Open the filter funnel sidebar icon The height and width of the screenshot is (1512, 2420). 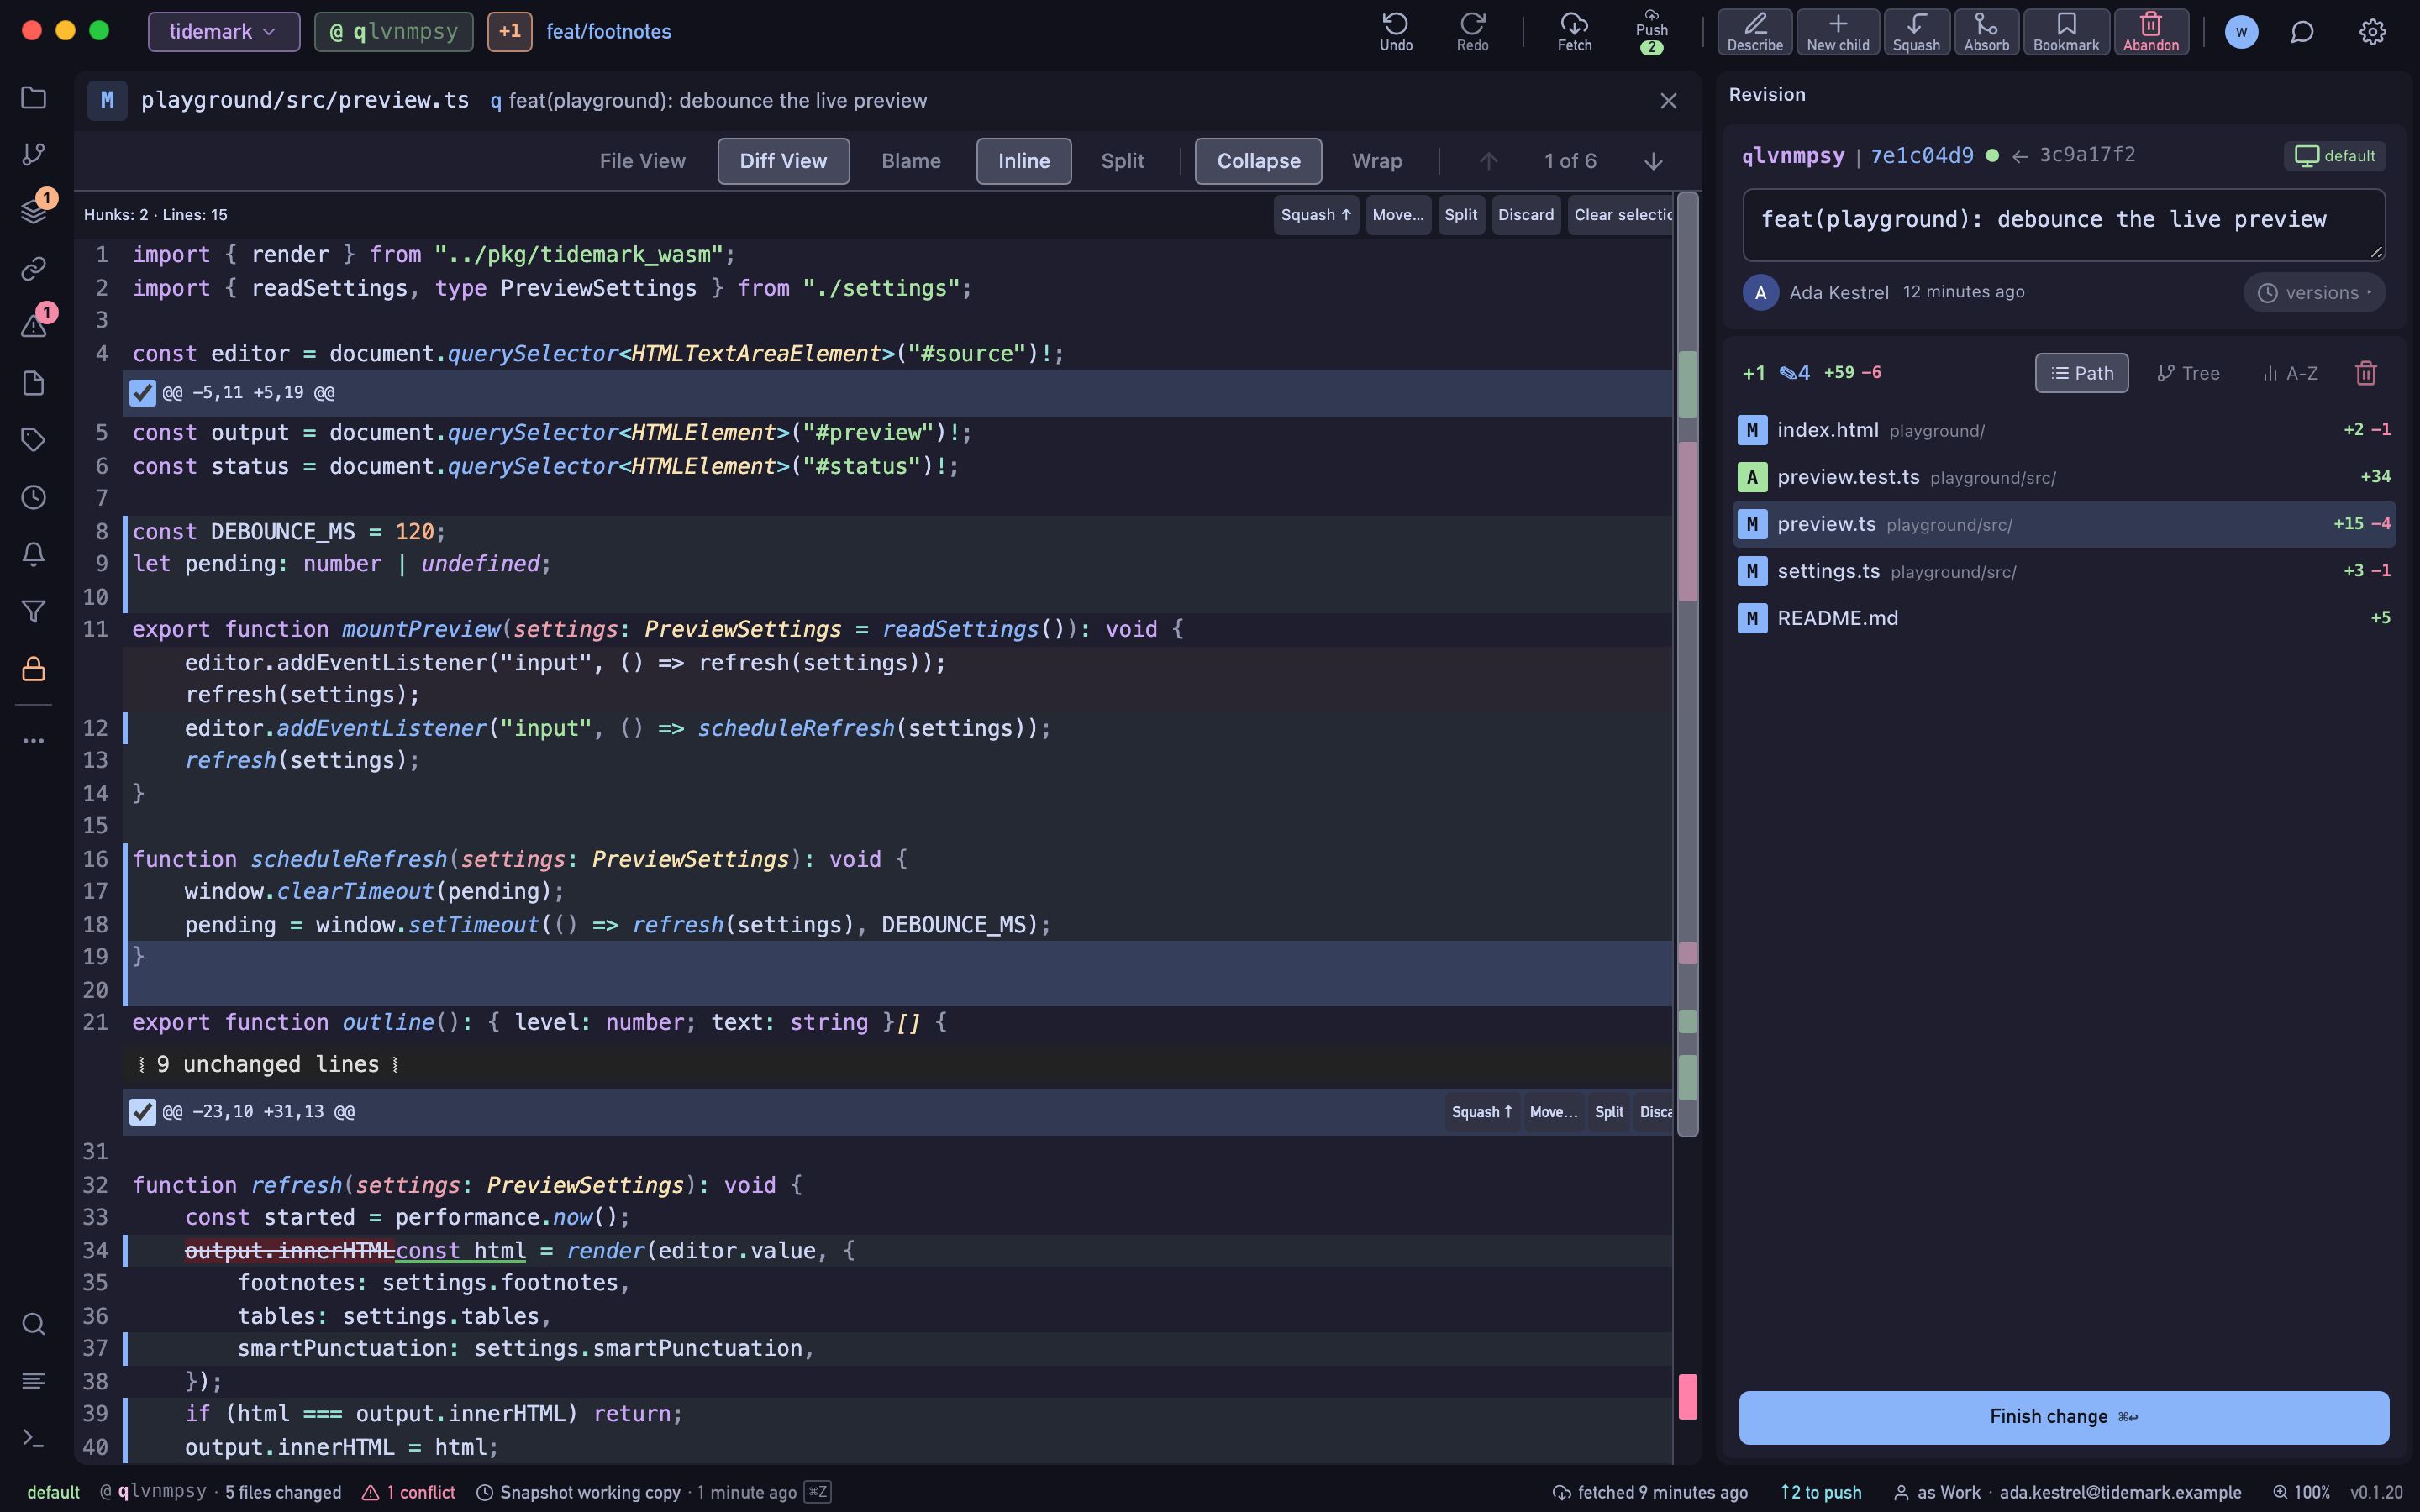33,612
